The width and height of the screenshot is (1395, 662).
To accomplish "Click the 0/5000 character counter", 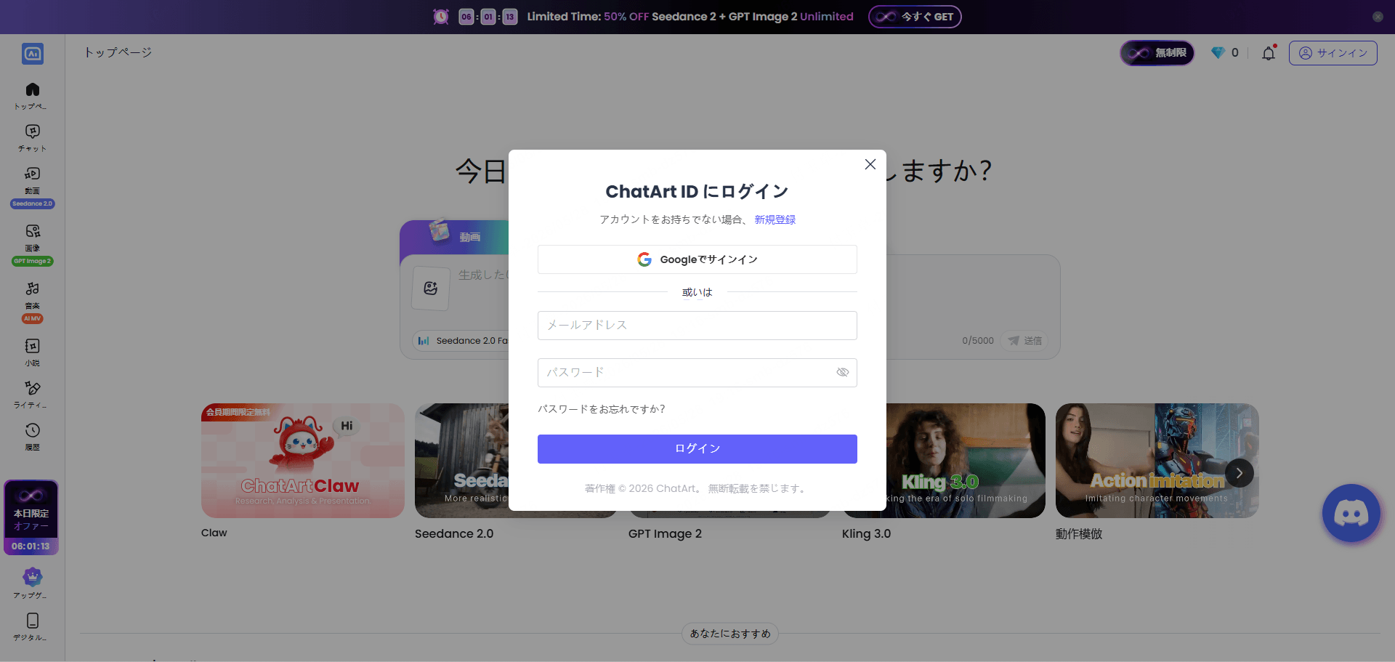I will pos(978,341).
